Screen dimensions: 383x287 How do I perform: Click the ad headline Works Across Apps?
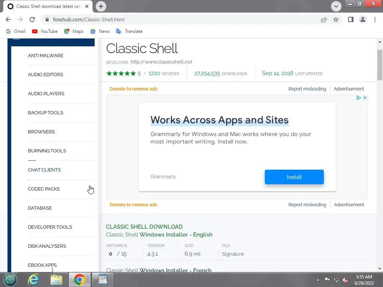point(219,120)
